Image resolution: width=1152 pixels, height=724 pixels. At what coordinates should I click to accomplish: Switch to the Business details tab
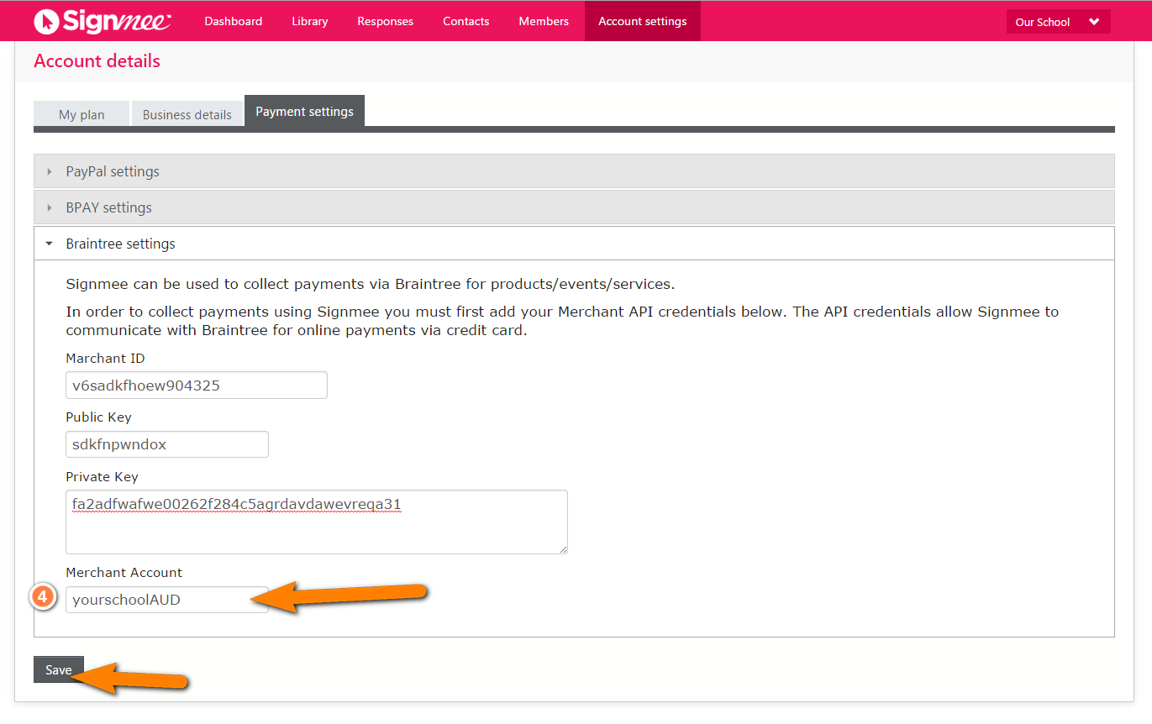tap(187, 114)
